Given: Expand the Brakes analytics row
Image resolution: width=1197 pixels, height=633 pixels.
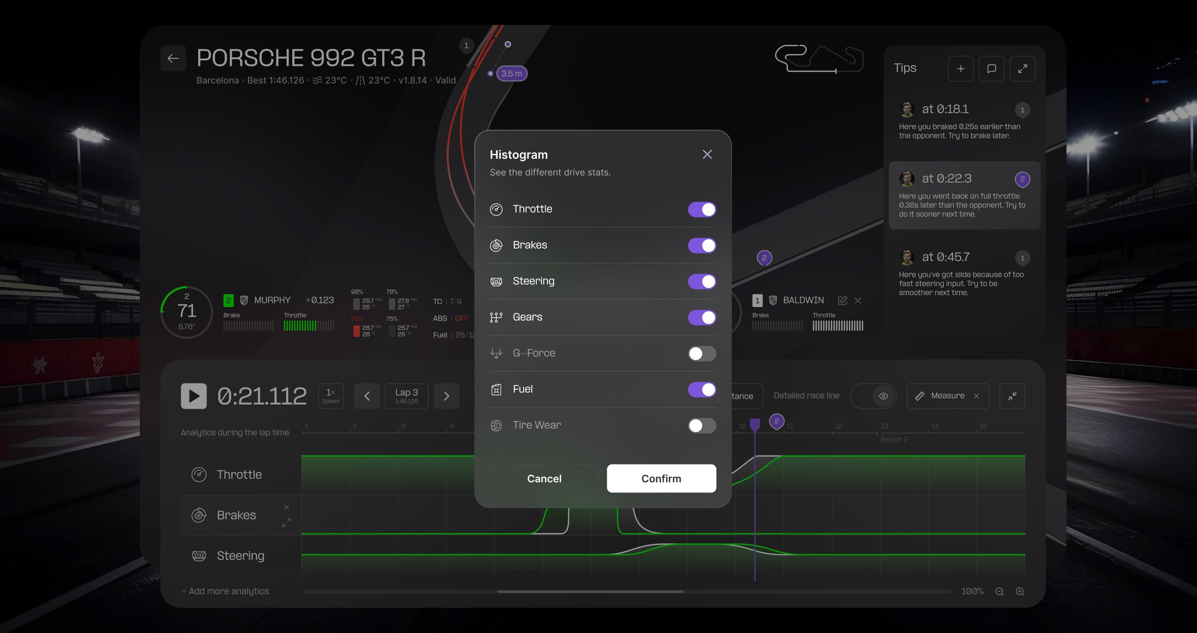Looking at the screenshot, I should (286, 523).
